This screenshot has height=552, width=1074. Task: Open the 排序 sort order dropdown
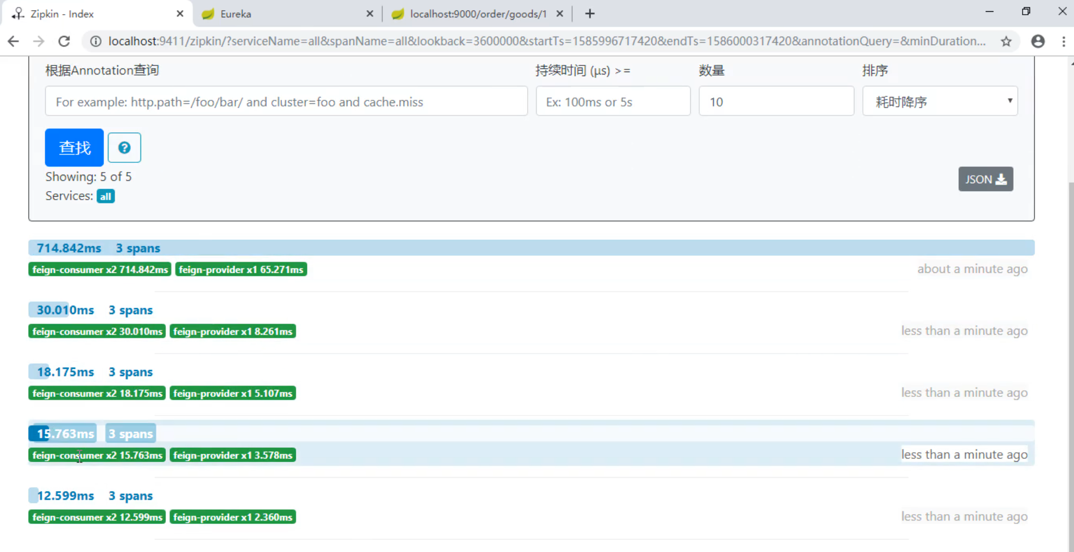(940, 101)
